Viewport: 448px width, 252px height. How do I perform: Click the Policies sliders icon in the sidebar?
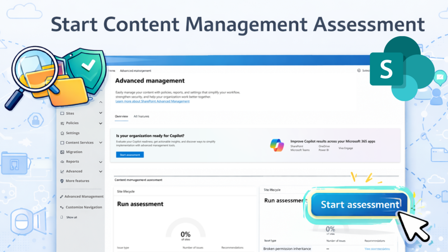[62, 123]
